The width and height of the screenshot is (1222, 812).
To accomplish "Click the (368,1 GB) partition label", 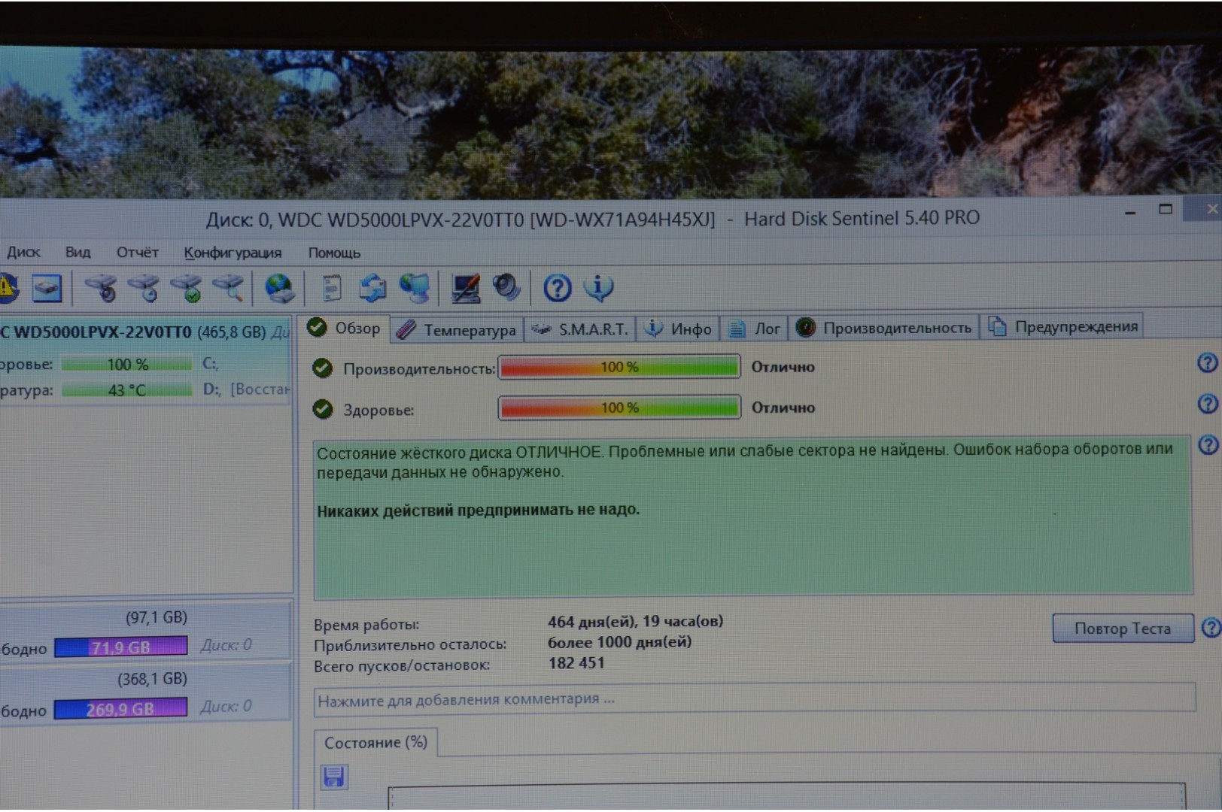I will tap(152, 679).
